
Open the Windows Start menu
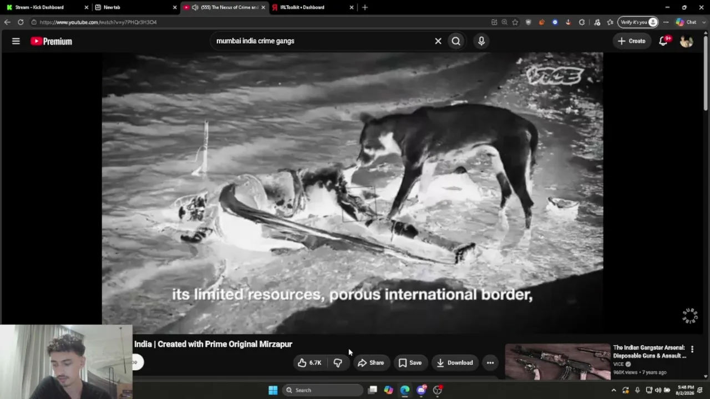pyautogui.click(x=273, y=390)
